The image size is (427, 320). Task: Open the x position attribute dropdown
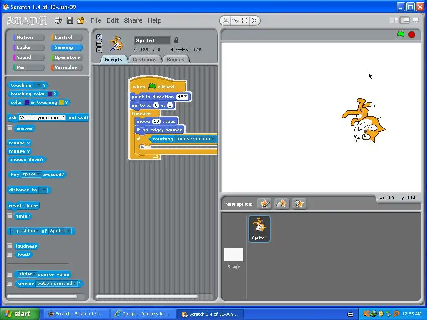[25, 231]
